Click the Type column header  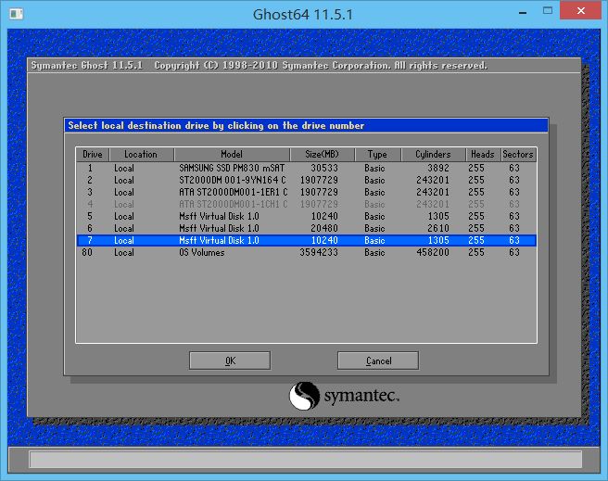376,155
